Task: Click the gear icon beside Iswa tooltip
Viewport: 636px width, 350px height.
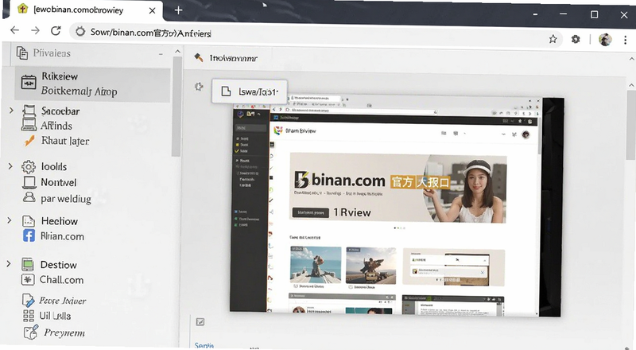Action: tap(198, 86)
